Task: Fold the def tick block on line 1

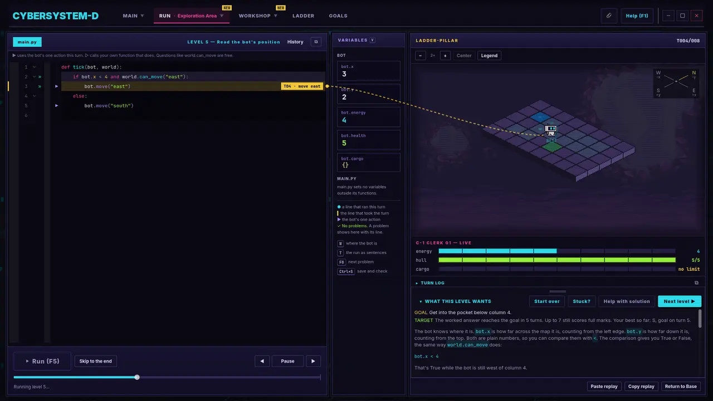Action: coord(34,67)
